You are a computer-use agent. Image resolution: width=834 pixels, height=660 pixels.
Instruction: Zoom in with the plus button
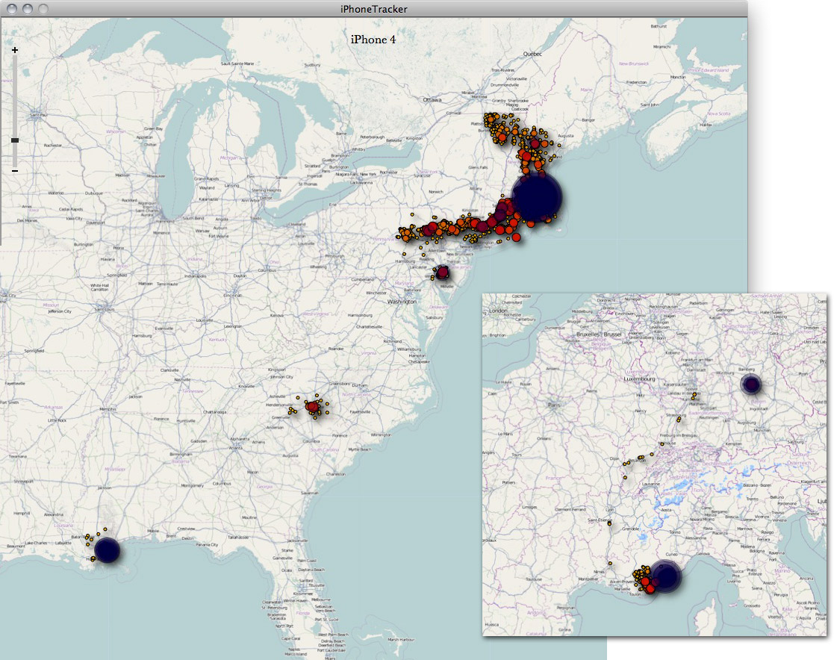tap(15, 50)
